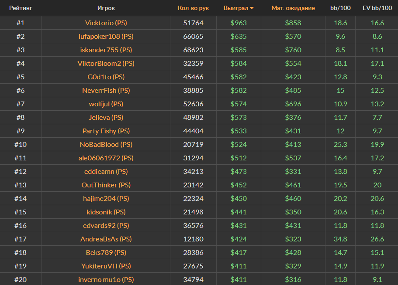Image resolution: width=398 pixels, height=285 pixels.
Task: Open OutThinker (PS) player link
Action: point(106,185)
